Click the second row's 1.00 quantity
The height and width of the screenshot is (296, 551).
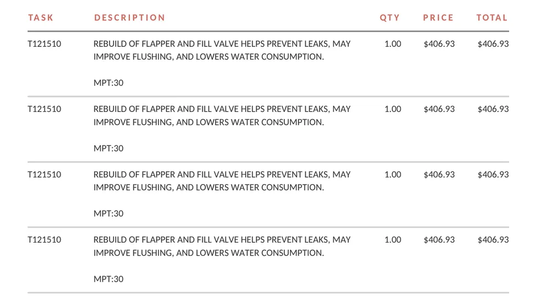click(393, 109)
